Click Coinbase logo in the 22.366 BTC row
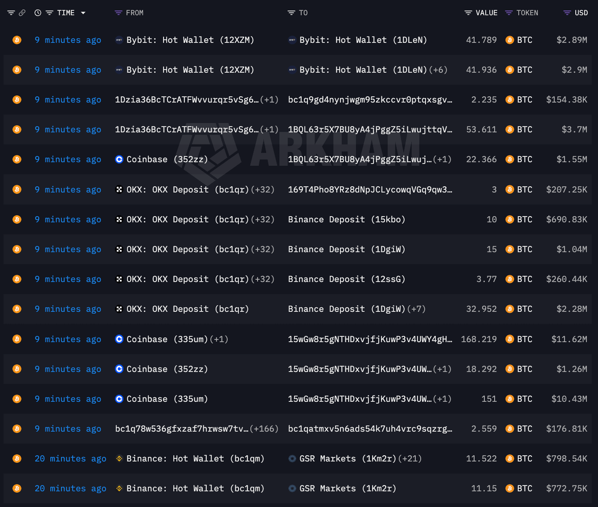The width and height of the screenshot is (598, 507). pos(119,159)
